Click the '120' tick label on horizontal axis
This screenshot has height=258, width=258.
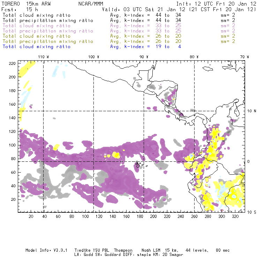click(x=99, y=217)
